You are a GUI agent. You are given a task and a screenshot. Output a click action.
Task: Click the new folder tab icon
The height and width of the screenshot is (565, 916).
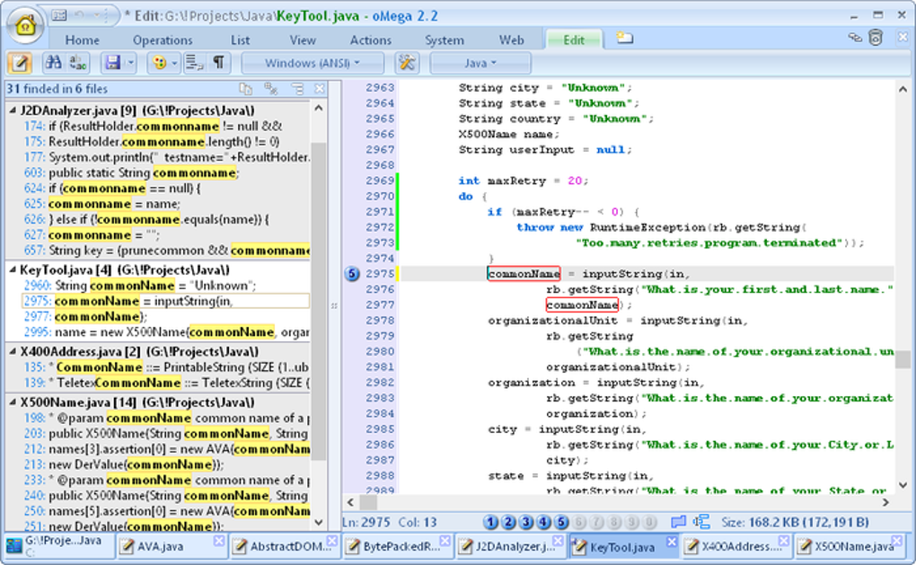[624, 39]
